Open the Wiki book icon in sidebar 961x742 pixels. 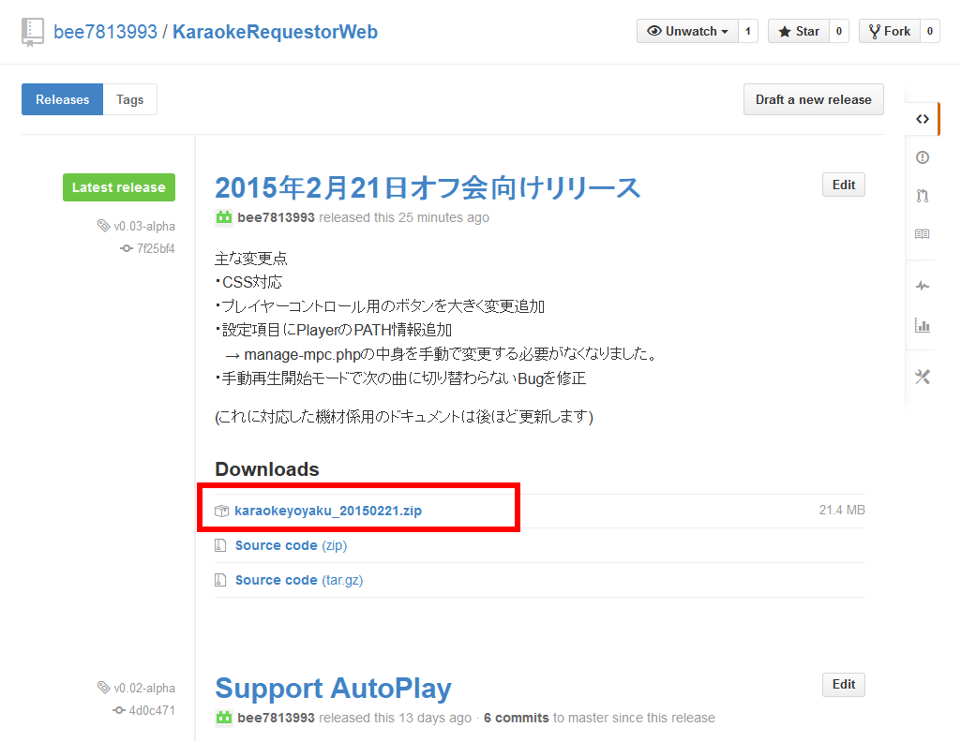coord(923,234)
